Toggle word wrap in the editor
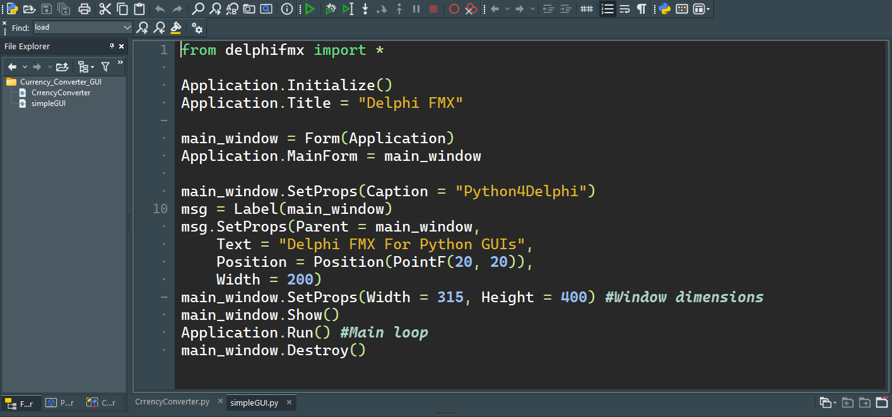Viewport: 892px width, 417px height. [625, 9]
